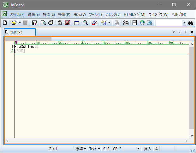The image size is (196, 153).
Task: Open search with the magnifying glass icon
Action: click(85, 23)
